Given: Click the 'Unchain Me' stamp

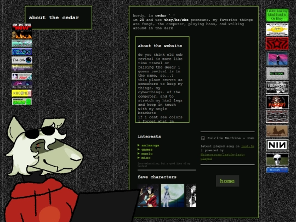Looking at the screenshot, I should click(x=277, y=117).
